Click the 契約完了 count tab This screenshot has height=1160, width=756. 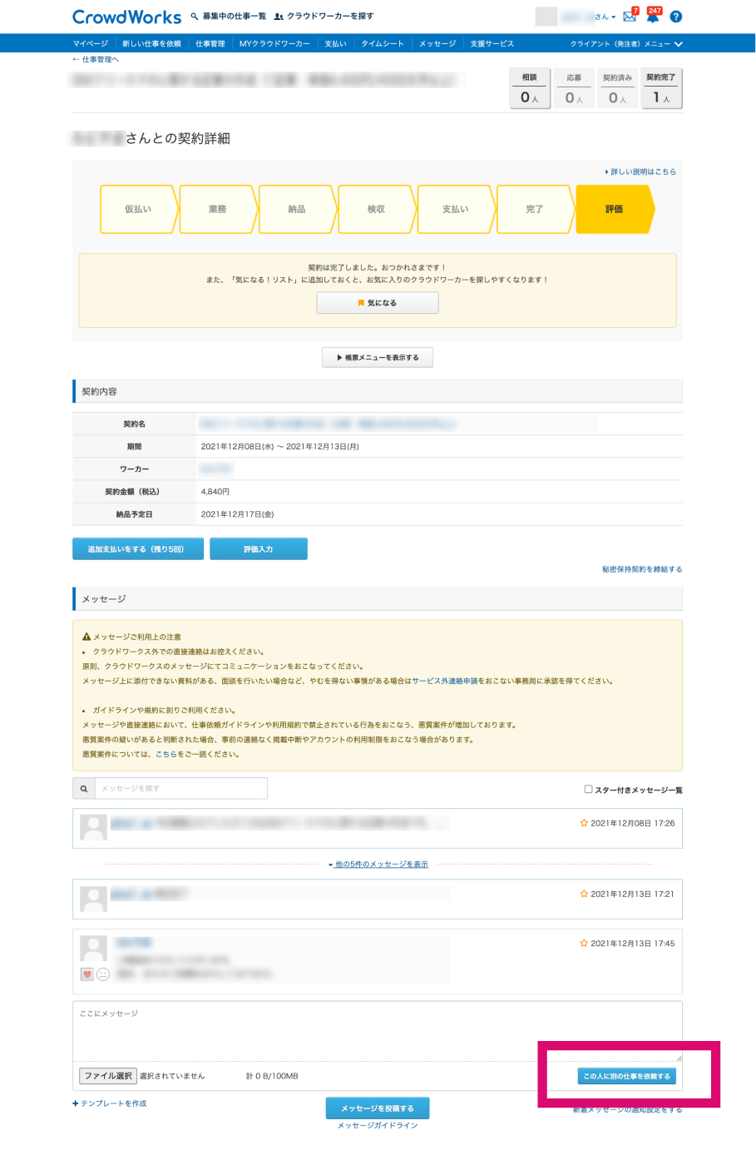click(661, 88)
